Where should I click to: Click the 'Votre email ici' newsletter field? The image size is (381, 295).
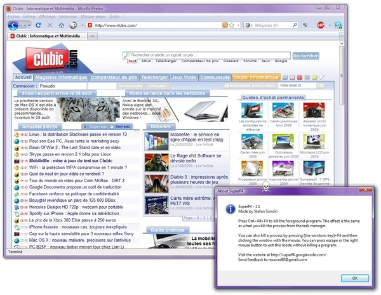pyautogui.click(x=297, y=86)
